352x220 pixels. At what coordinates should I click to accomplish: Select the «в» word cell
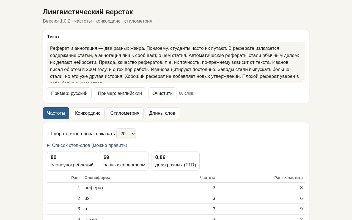tap(86, 209)
